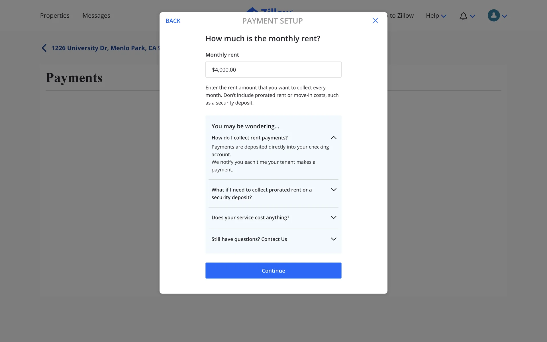Click the Monthly rent input field

pyautogui.click(x=273, y=70)
